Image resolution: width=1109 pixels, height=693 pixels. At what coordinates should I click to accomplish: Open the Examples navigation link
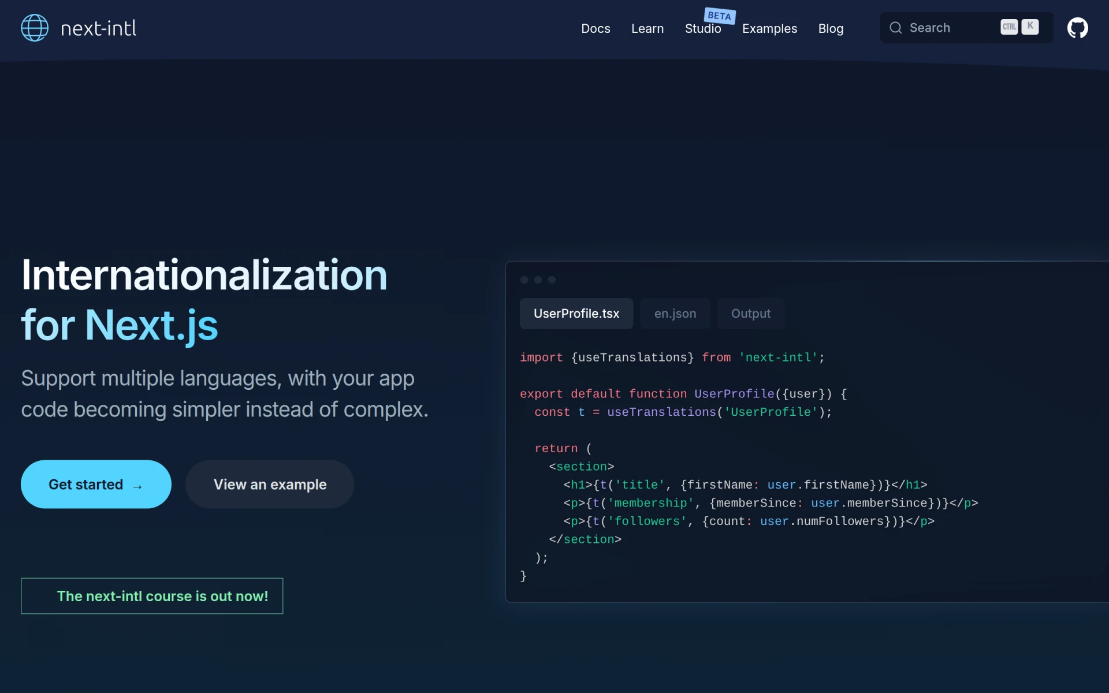point(769,28)
